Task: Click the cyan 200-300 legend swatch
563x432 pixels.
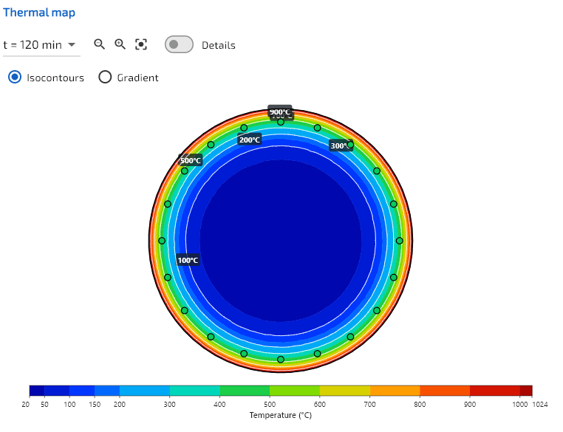Action: click(x=145, y=391)
